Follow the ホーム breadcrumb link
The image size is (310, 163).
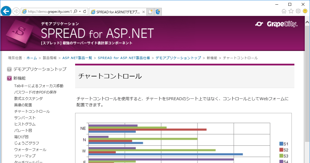(31, 58)
